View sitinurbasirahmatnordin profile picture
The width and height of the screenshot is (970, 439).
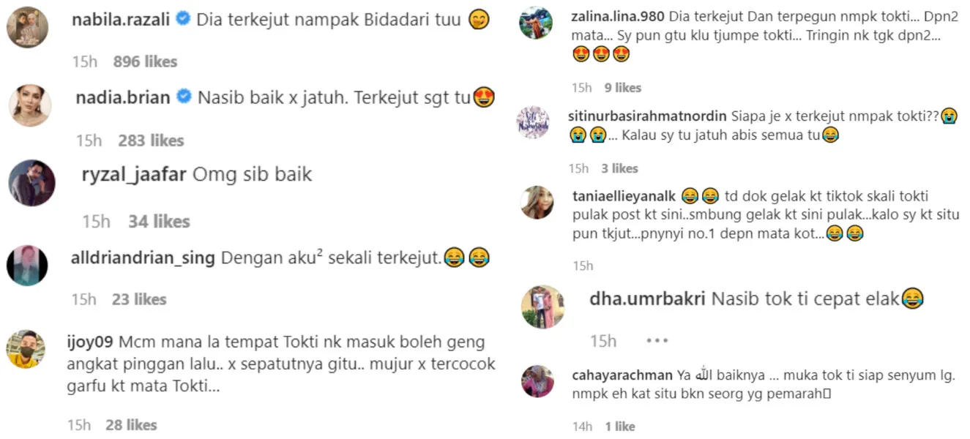tap(533, 122)
